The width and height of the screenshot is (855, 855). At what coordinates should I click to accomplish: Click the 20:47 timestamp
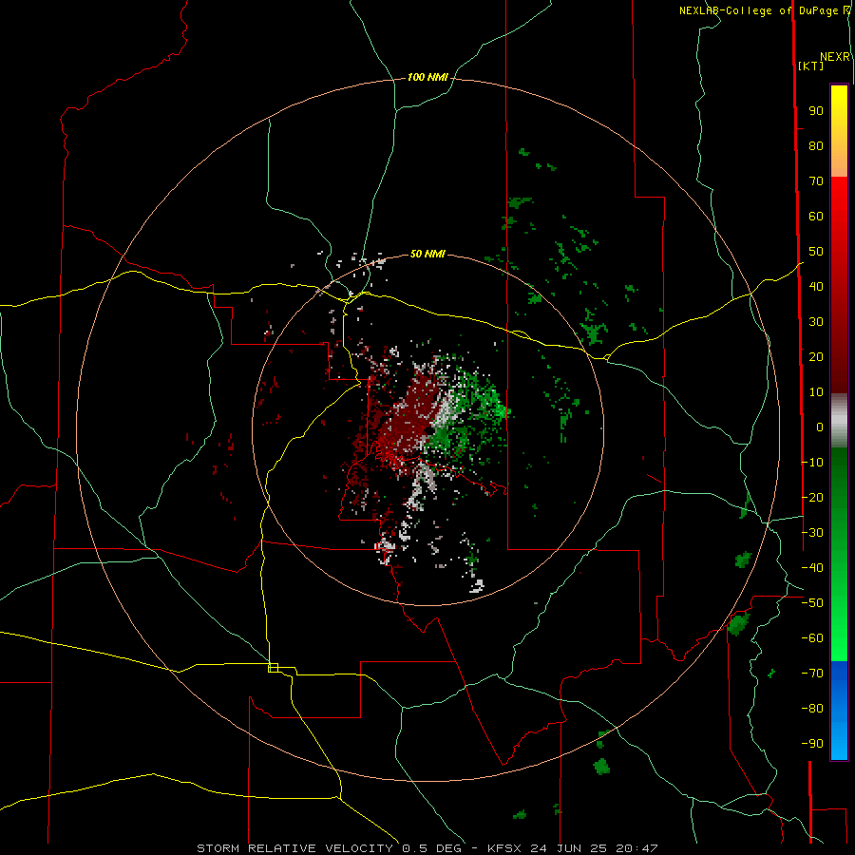click(636, 848)
